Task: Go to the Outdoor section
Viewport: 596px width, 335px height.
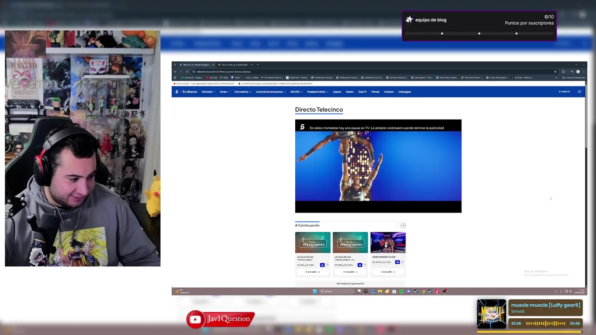Action: click(389, 92)
